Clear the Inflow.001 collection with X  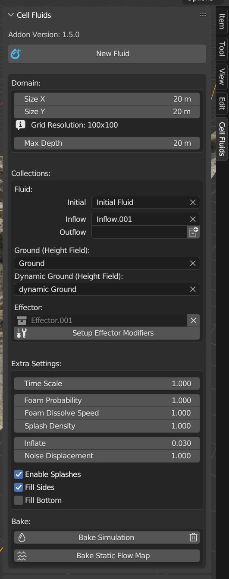click(193, 219)
